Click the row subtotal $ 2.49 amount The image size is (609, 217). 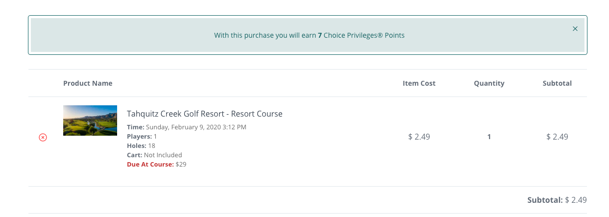pyautogui.click(x=557, y=137)
